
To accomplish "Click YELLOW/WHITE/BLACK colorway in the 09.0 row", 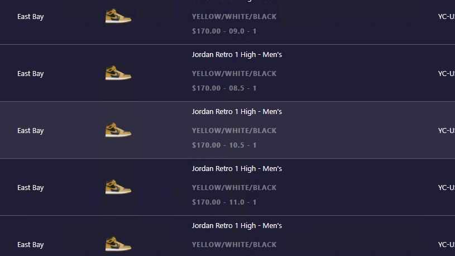I will 234,17.
